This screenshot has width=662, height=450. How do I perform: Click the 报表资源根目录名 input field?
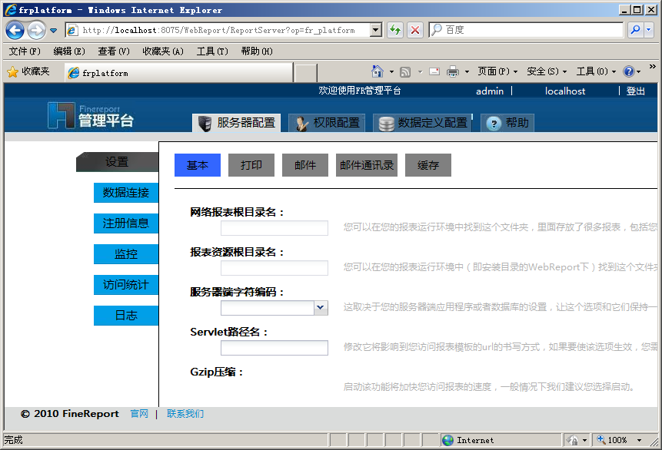click(x=274, y=268)
